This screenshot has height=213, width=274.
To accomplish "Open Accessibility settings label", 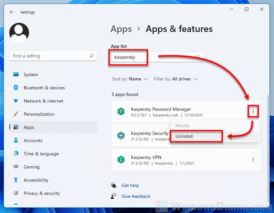I will coord(36,180).
